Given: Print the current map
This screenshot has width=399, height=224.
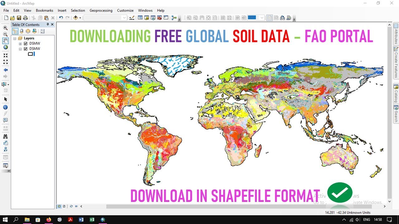Looking at the screenshot, I should coord(25,18).
